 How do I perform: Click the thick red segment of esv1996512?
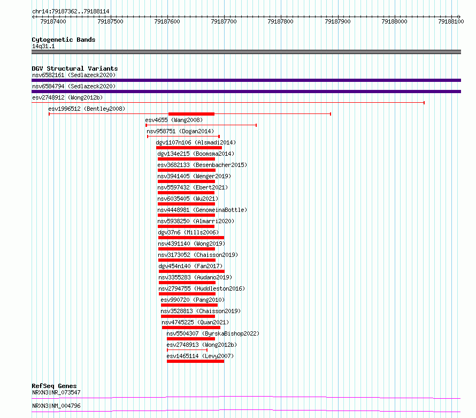click(191, 114)
